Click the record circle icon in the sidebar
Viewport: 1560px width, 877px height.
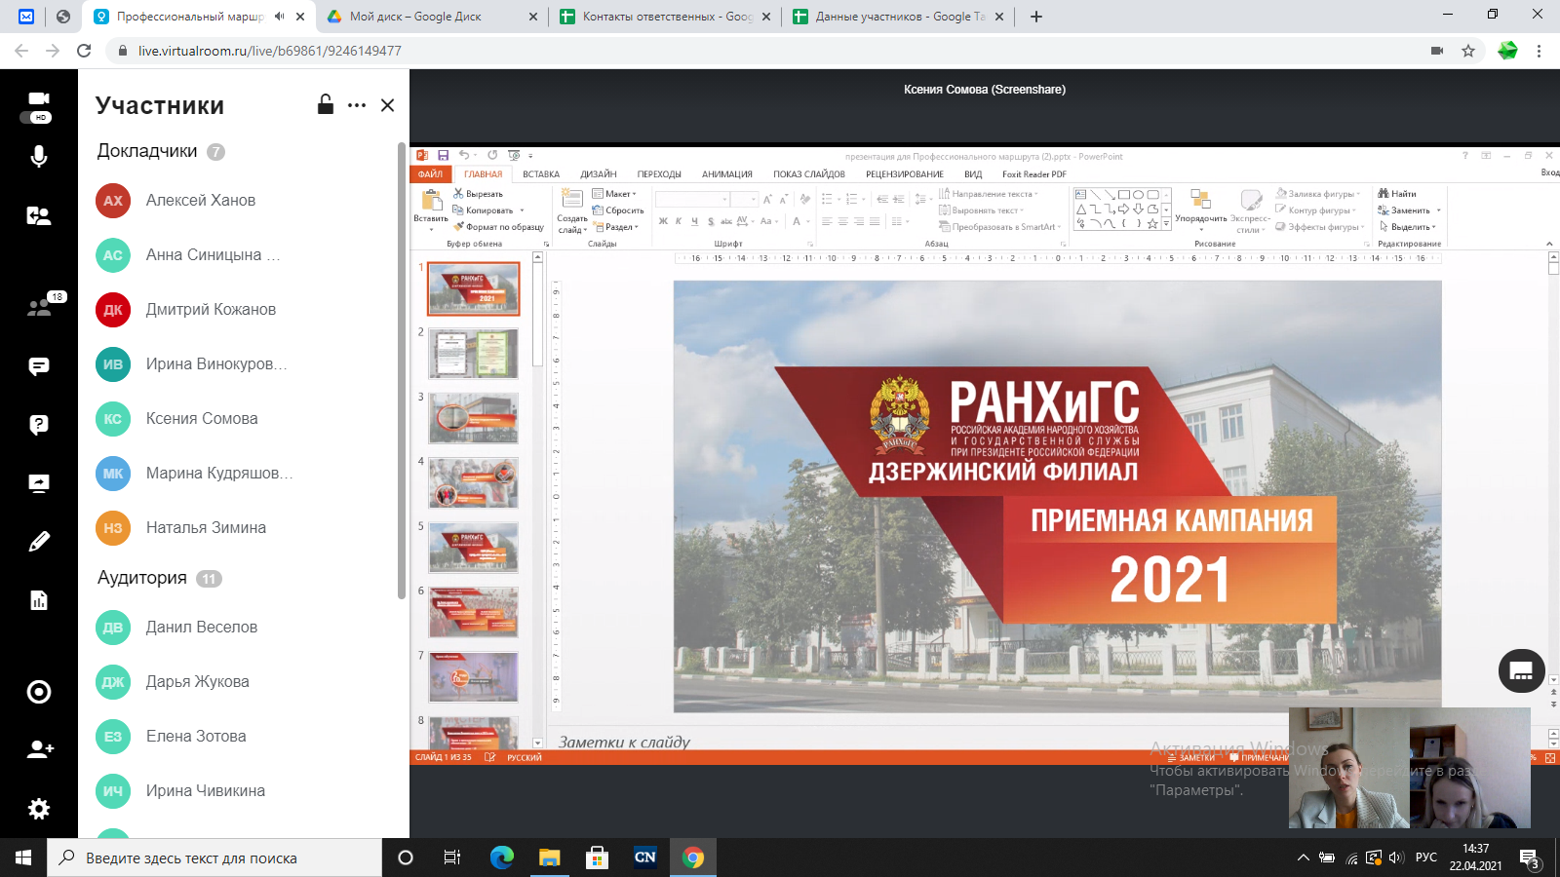(39, 692)
